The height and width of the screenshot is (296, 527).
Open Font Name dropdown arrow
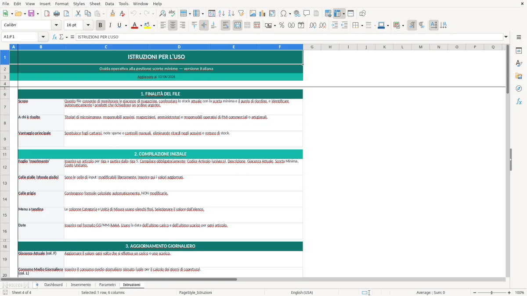[x=56, y=25]
